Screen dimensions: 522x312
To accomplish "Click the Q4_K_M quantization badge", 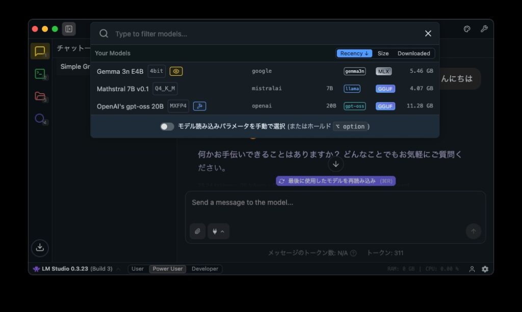I will click(165, 89).
